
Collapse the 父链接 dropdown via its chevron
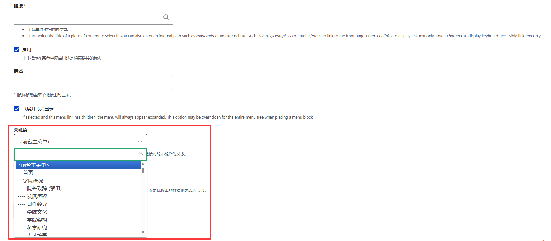tap(140, 142)
